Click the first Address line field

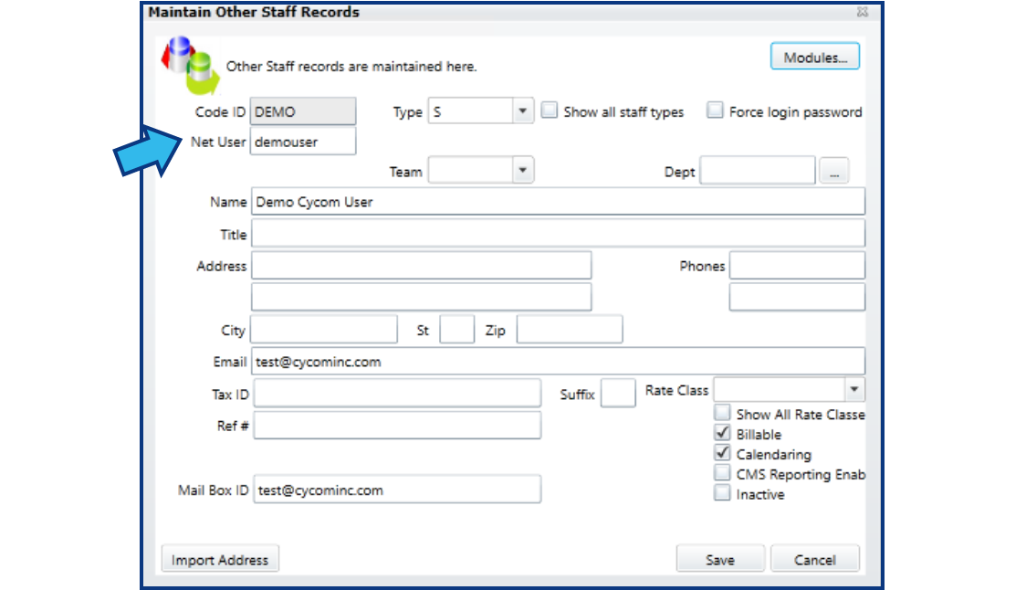click(x=422, y=265)
